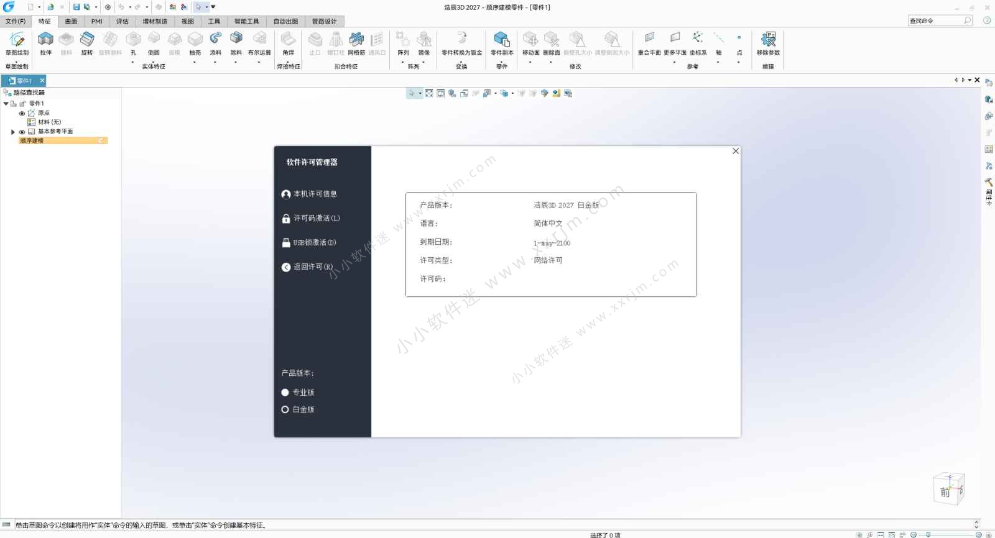Click the 移除参数 remove parameters tool
The image size is (995, 538).
pos(768,43)
